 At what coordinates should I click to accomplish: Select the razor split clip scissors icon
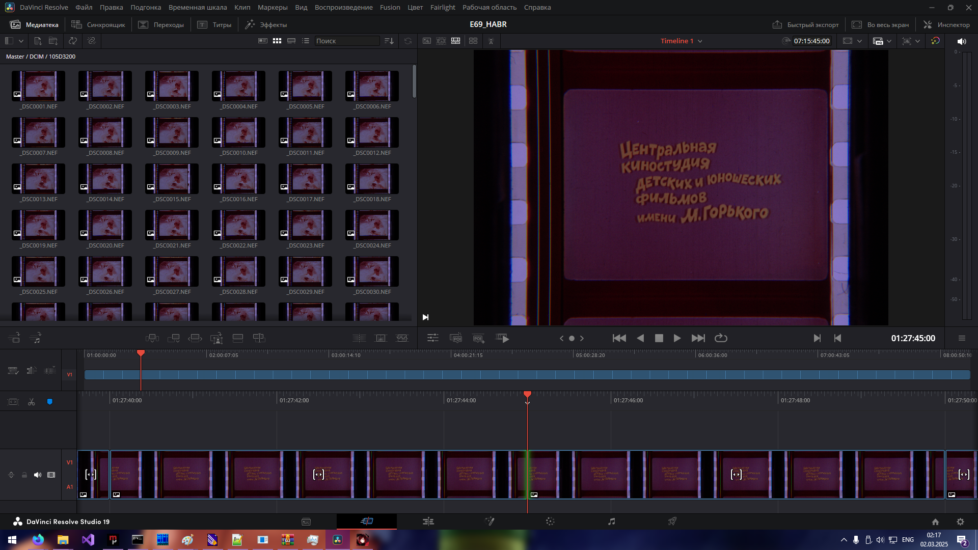click(x=32, y=402)
